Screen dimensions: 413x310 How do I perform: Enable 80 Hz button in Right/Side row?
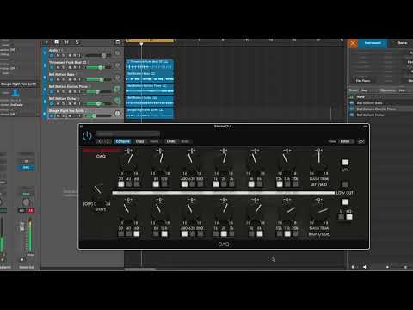coord(156,233)
